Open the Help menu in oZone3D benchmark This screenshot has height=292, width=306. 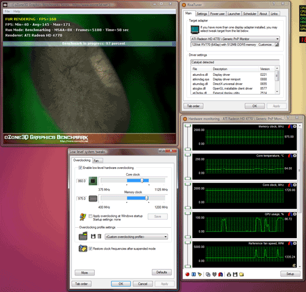pos(17,12)
